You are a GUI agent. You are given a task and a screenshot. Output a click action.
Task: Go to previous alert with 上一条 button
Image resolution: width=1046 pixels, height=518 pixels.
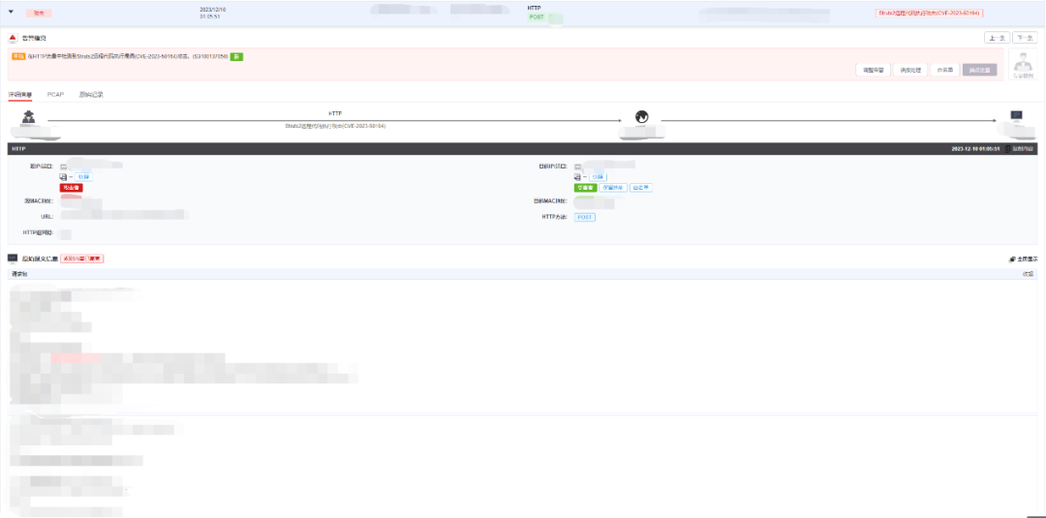click(997, 38)
